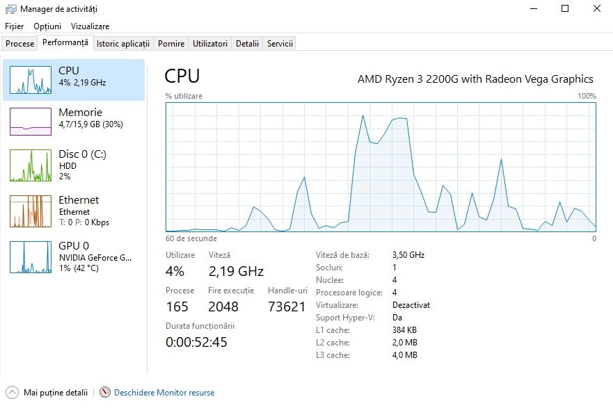The image size is (613, 408).
Task: Open the GPU 0 graph thumbnail
Action: tap(31, 257)
